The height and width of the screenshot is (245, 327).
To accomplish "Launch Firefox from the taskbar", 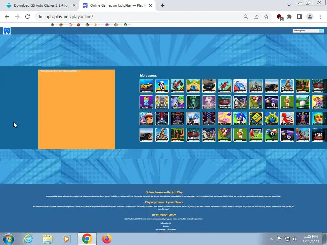I will [107, 239].
